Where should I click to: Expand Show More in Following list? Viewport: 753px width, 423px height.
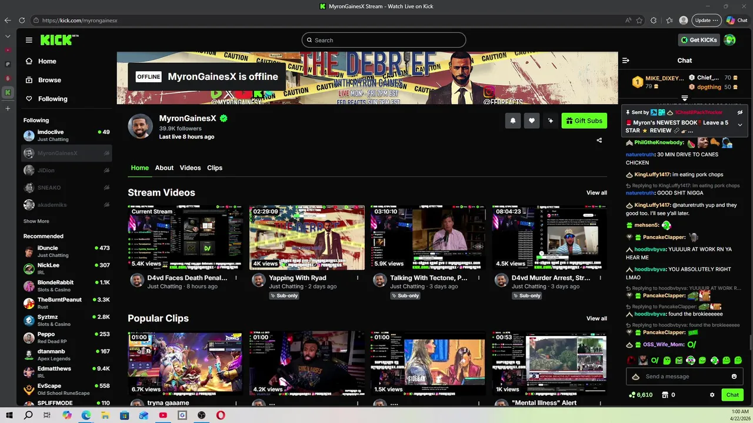[36, 221]
